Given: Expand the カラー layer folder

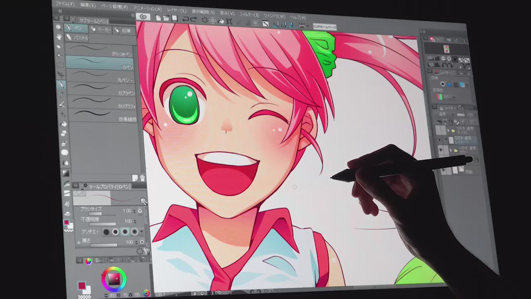Looking at the screenshot, I should 452,151.
